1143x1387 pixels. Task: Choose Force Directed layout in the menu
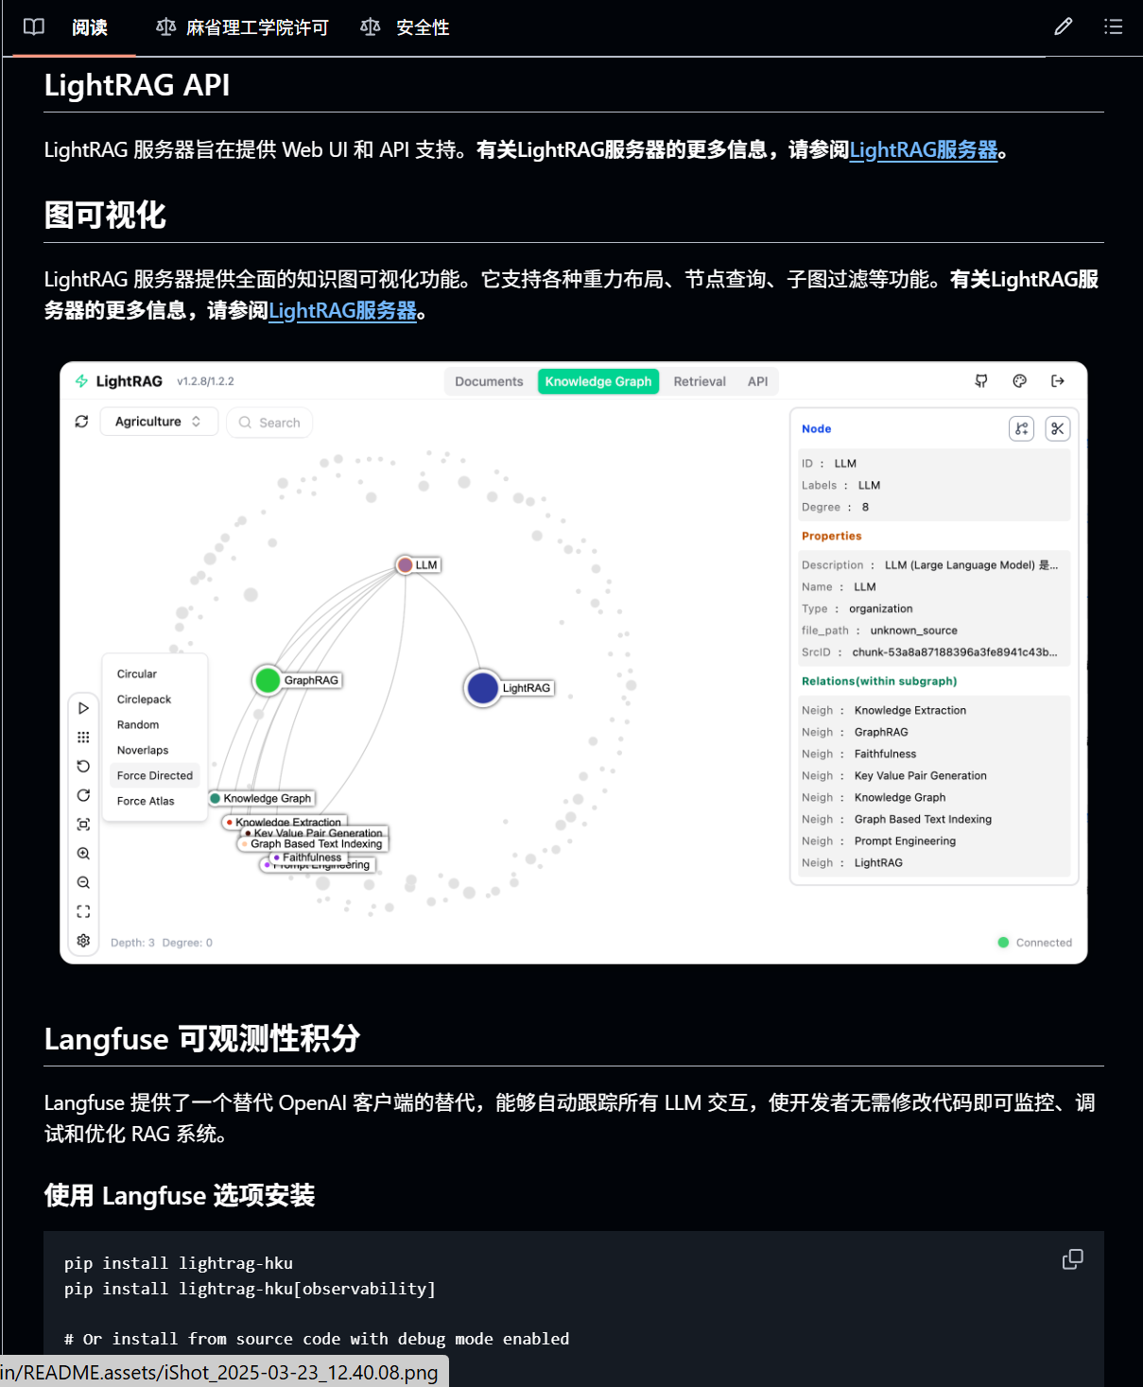point(154,775)
